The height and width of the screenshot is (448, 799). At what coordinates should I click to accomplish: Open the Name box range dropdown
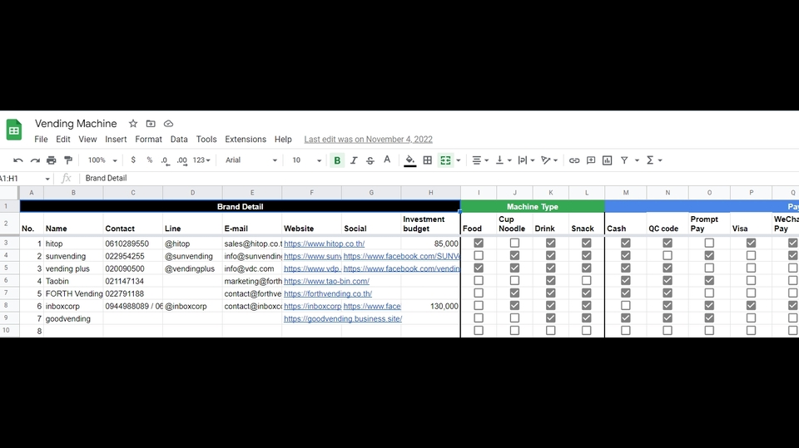pos(47,179)
